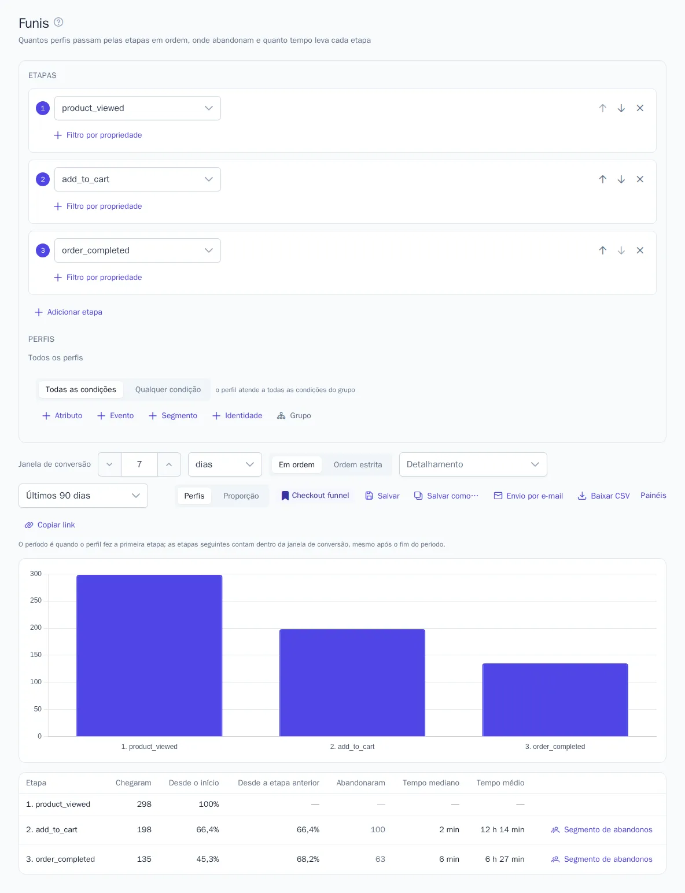Add property filter to product_viewed step
This screenshot has width=685, height=893.
[98, 135]
